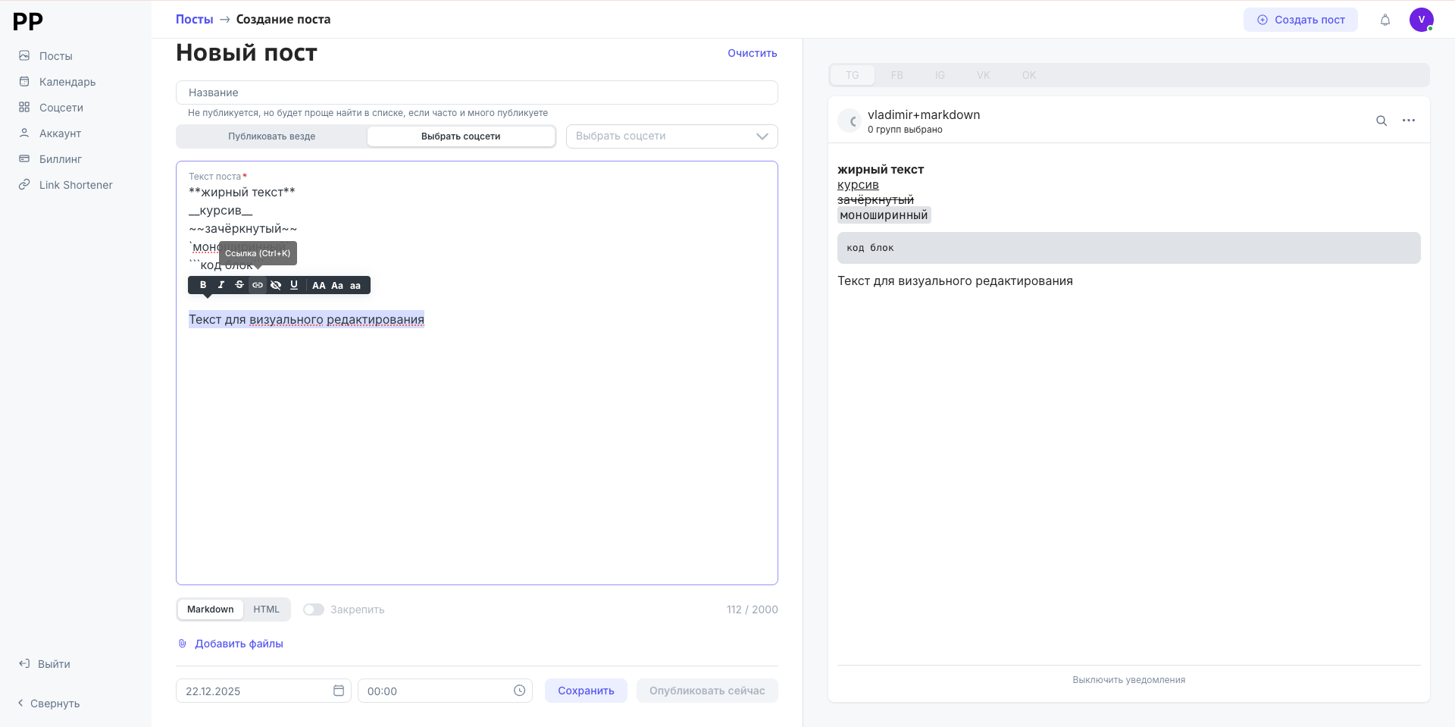The height and width of the screenshot is (727, 1455).
Task: Click the strikethrough icon in toolbar
Action: point(239,285)
